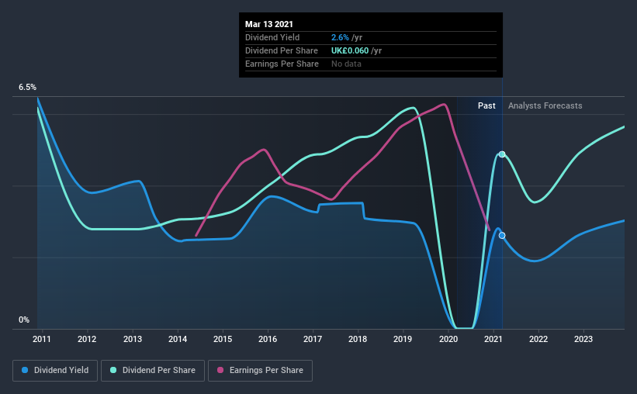Click the 2011 x-axis label
Screen dimensions: 637x394
41,339
